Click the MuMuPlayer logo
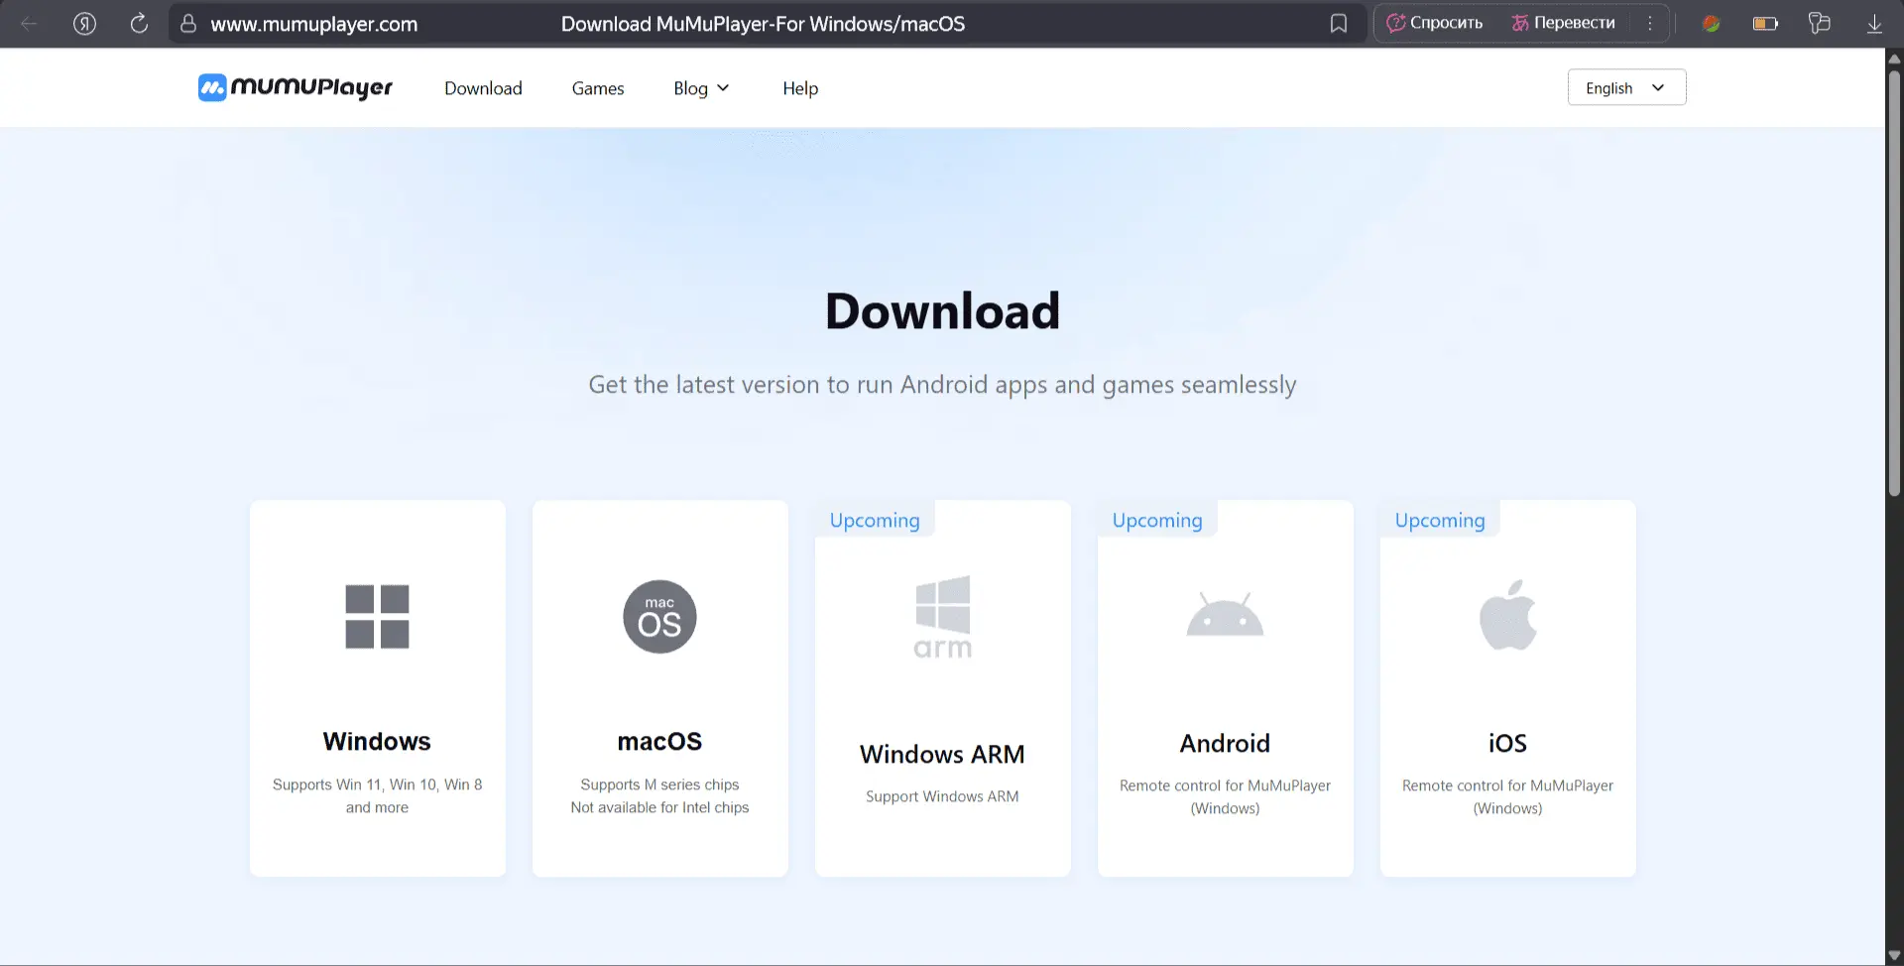Viewport: 1904px width, 966px height. (296, 88)
